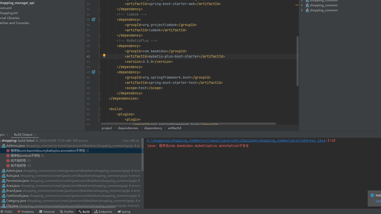
Task: Click the fold marker on closing dependency line 38
Action: pos(99,36)
